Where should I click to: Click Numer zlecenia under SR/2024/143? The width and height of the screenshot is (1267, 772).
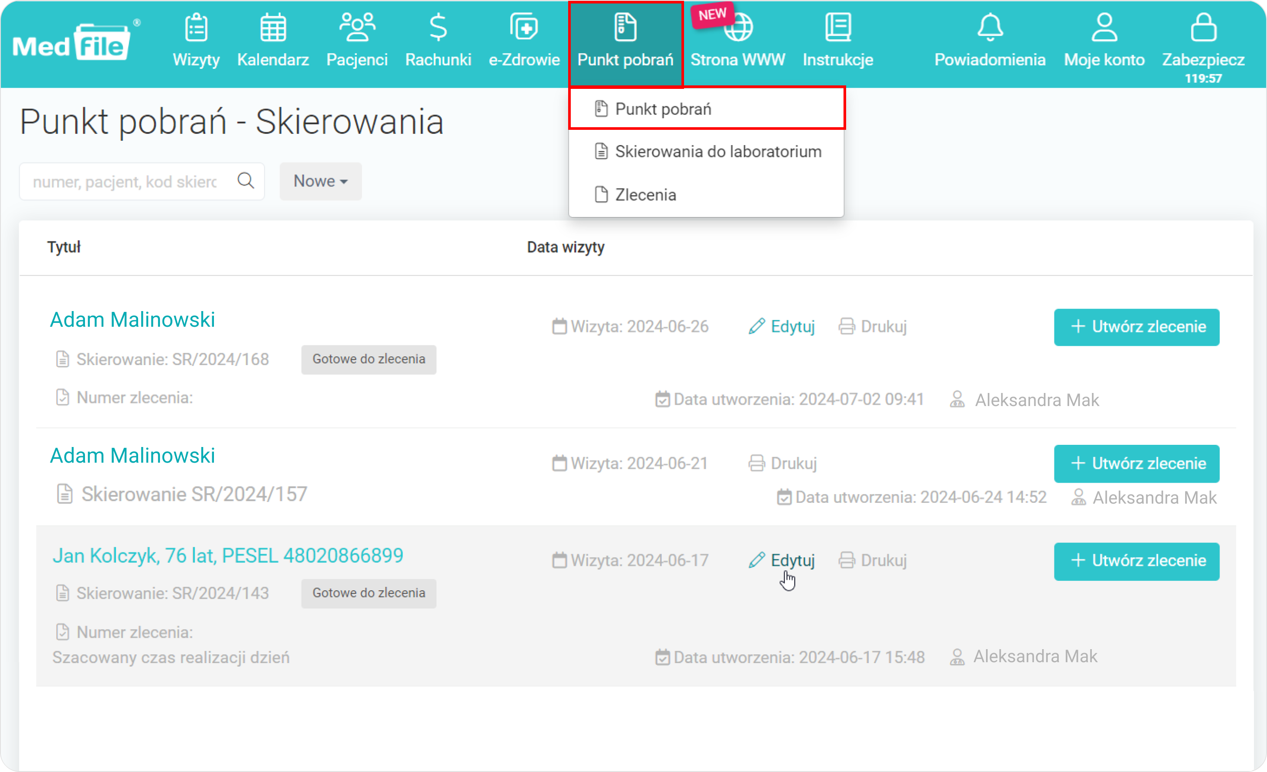[x=134, y=633]
